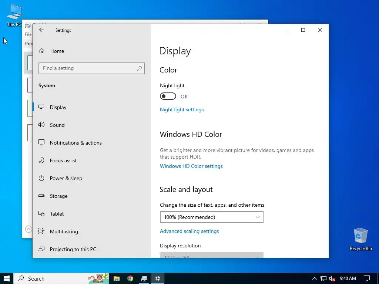Click the muted volume tray icon
Screen dimensions: 379x284
click(x=332, y=278)
